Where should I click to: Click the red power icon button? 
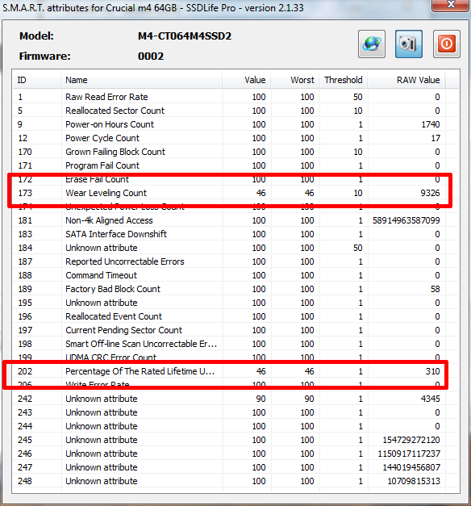(447, 44)
